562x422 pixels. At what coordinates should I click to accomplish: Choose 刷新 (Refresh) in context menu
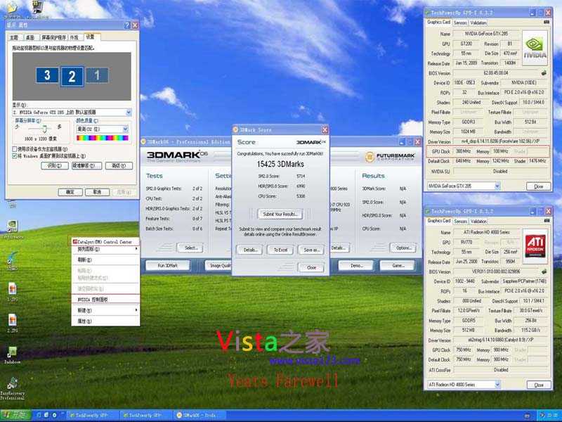click(105, 260)
